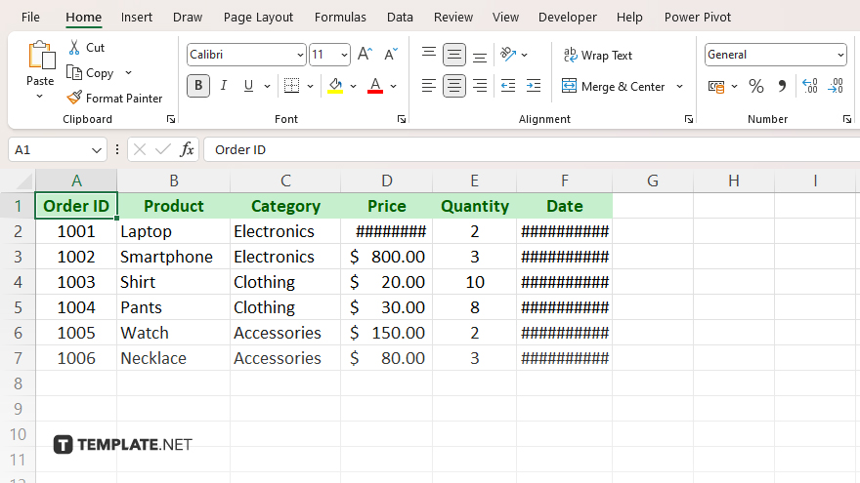Open the borders dropdown arrow
This screenshot has height=483, width=860.
310,86
